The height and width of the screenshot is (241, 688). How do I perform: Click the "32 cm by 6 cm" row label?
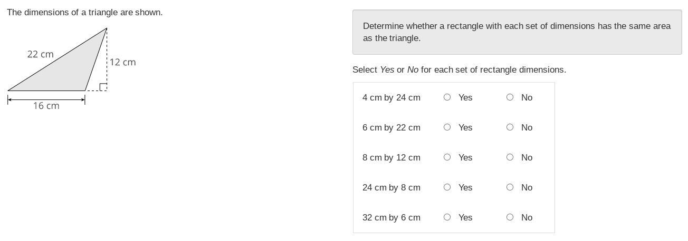pyautogui.click(x=391, y=217)
